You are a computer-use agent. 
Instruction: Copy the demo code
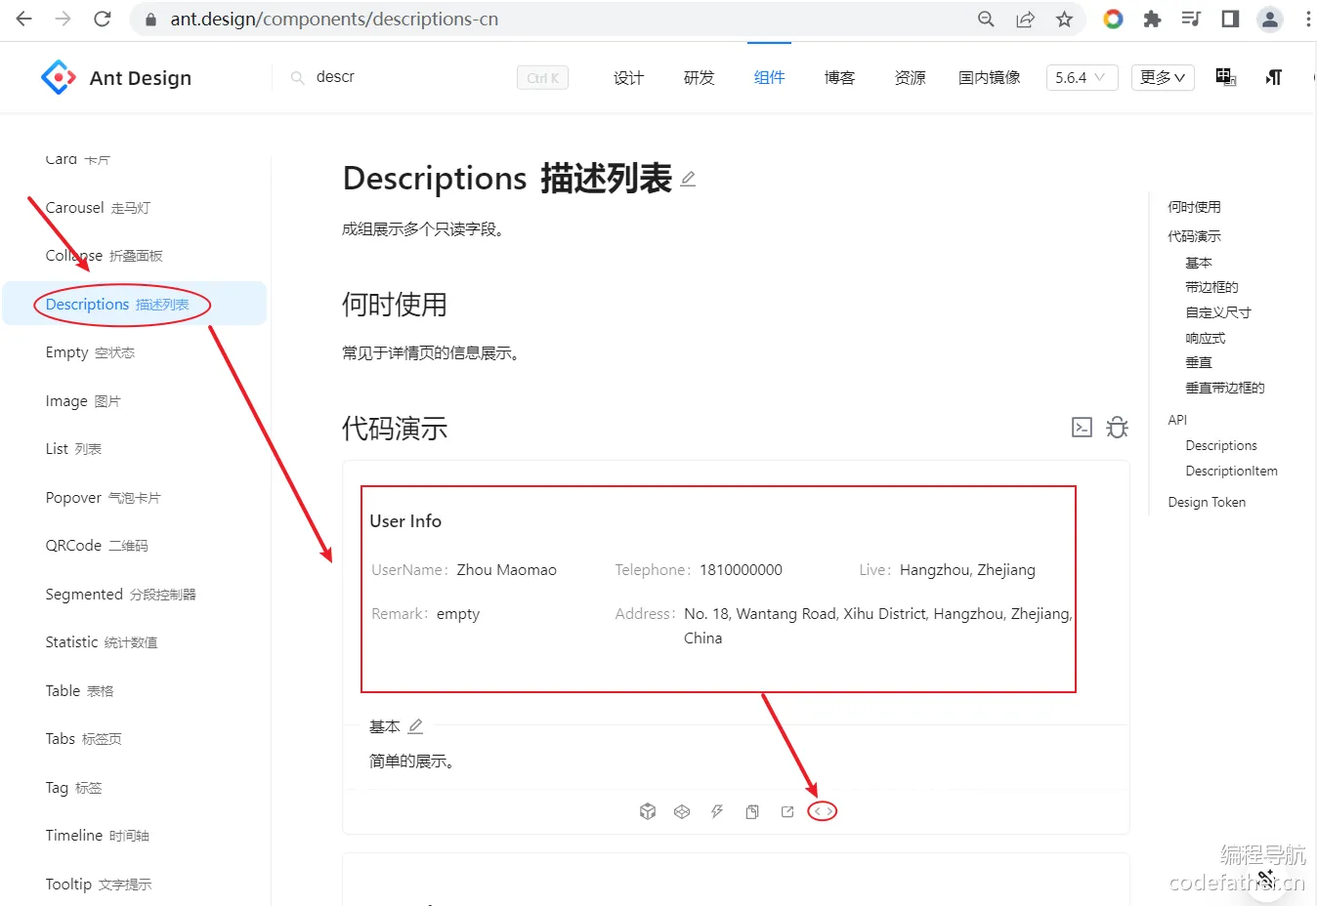pyautogui.click(x=752, y=811)
